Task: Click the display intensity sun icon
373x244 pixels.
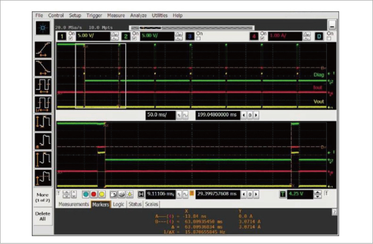Action: (130, 194)
